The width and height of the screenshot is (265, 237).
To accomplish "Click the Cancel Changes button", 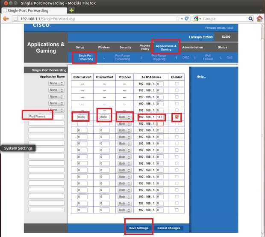I will pos(169,228).
